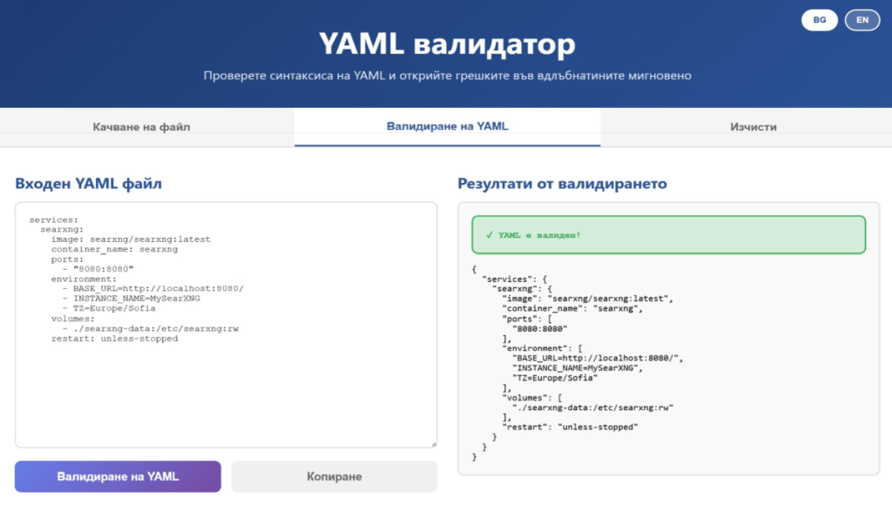Click the 'YAML е валиден!' success banner
The image size is (892, 505).
[x=668, y=234]
